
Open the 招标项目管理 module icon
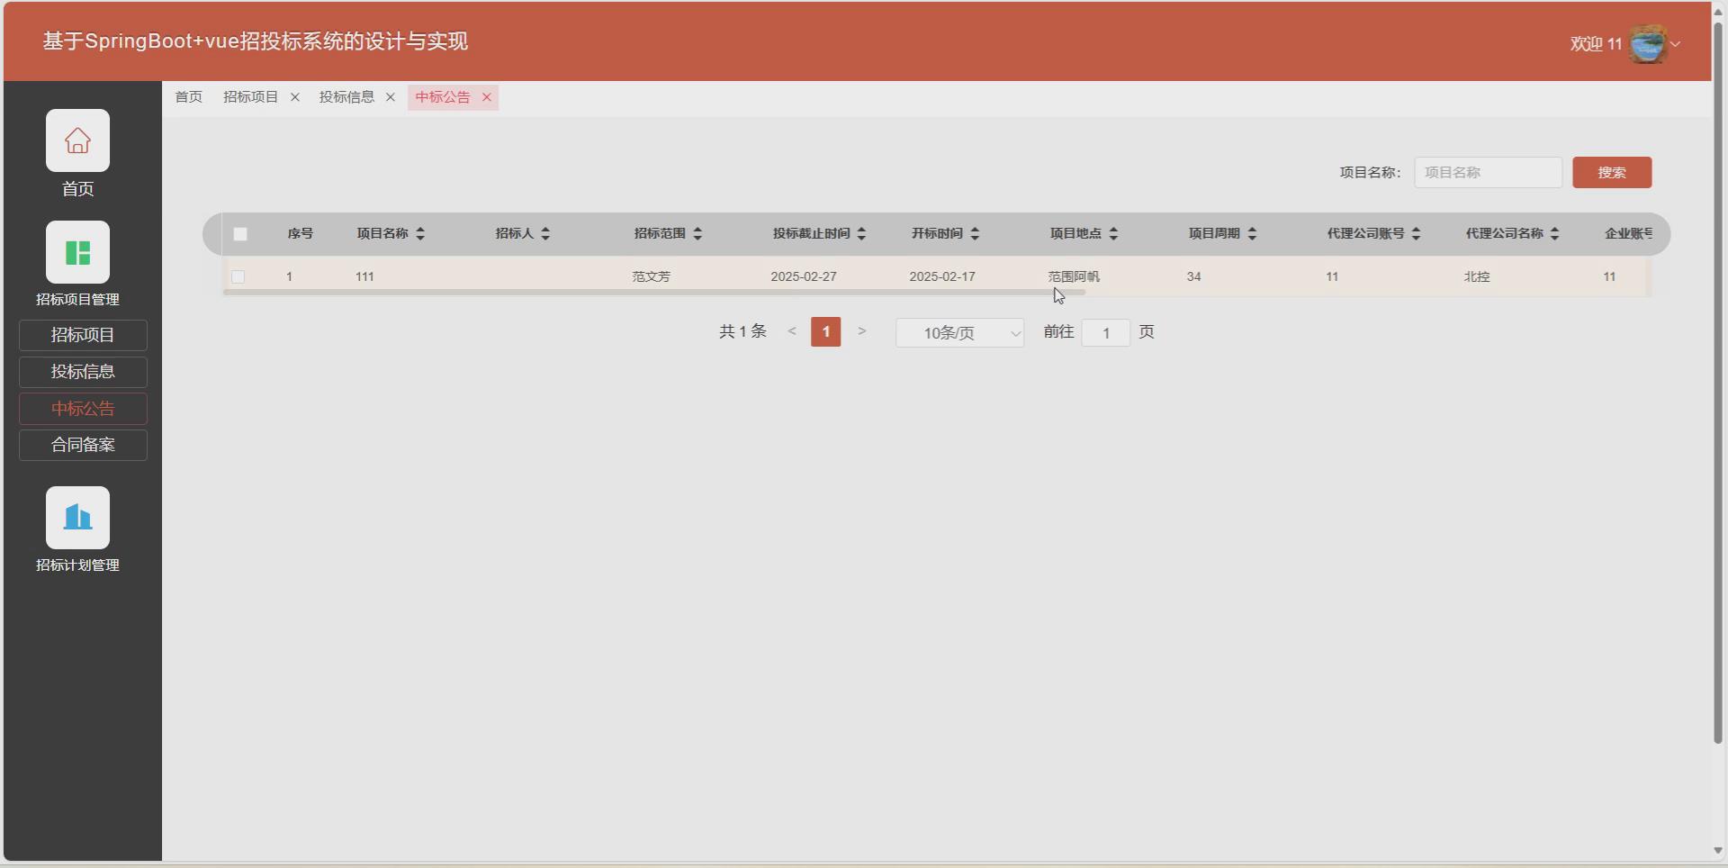pyautogui.click(x=77, y=252)
